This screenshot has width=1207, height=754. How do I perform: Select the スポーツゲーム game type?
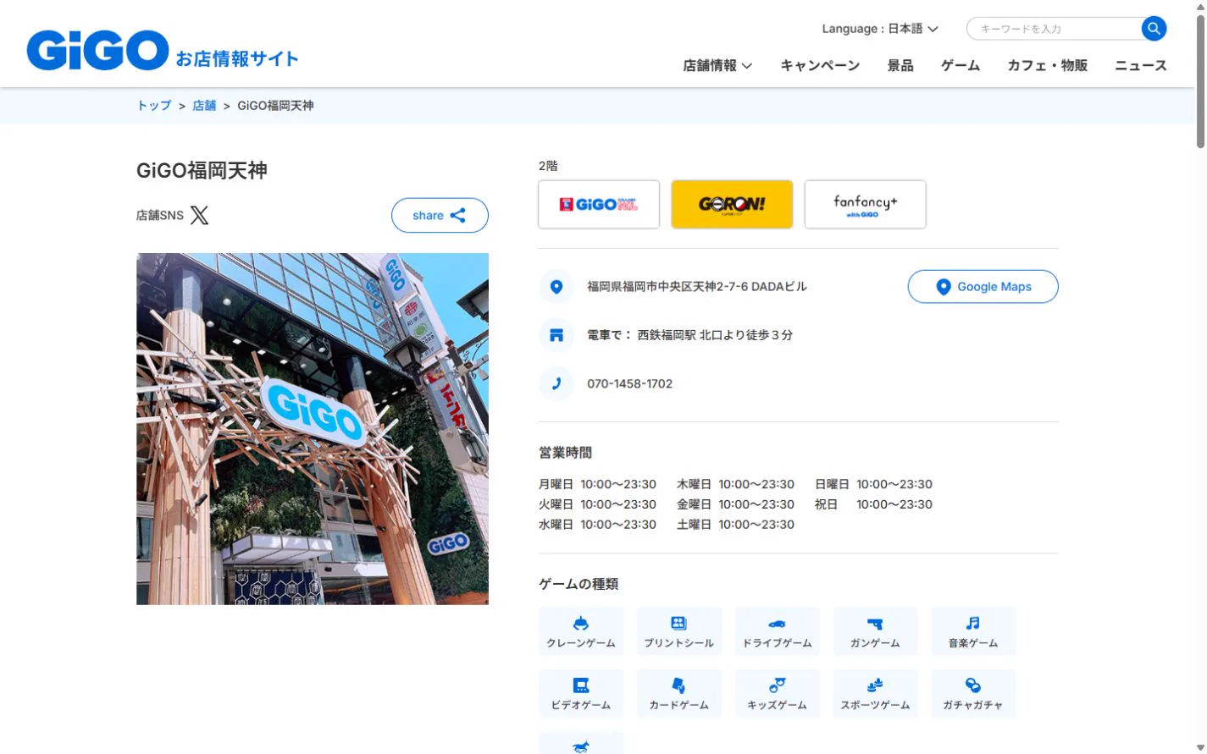[876, 694]
